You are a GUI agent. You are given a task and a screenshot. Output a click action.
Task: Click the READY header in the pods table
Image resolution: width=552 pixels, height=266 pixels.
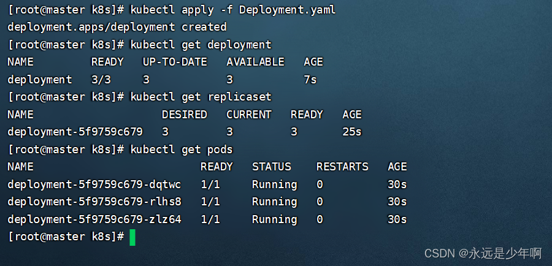pyautogui.click(x=217, y=167)
